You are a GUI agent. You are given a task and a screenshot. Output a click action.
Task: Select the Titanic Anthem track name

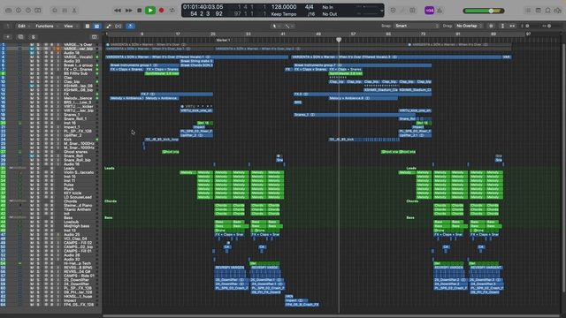[77, 209]
